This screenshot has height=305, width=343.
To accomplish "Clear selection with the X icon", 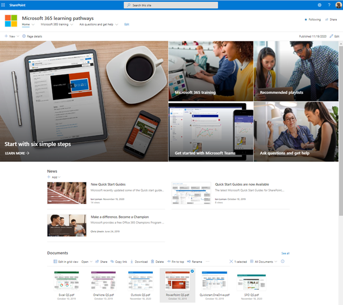I will pyautogui.click(x=231, y=262).
